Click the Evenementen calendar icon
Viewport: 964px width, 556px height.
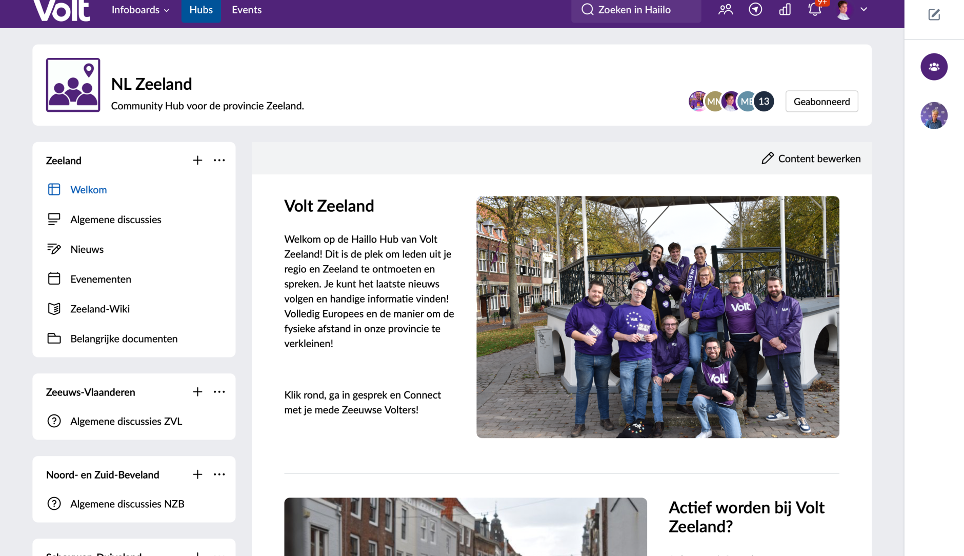tap(54, 279)
